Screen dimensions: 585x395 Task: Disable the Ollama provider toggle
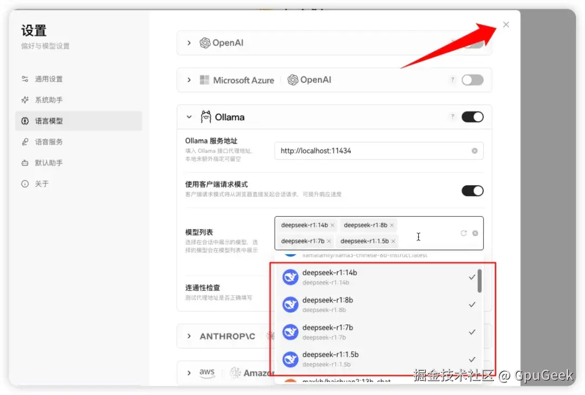472,117
